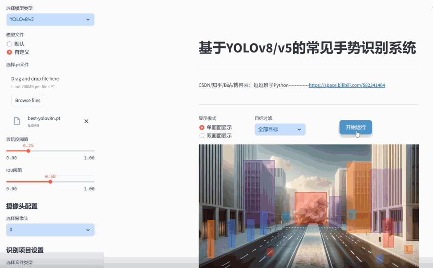Click the city street detection image

tap(308, 206)
